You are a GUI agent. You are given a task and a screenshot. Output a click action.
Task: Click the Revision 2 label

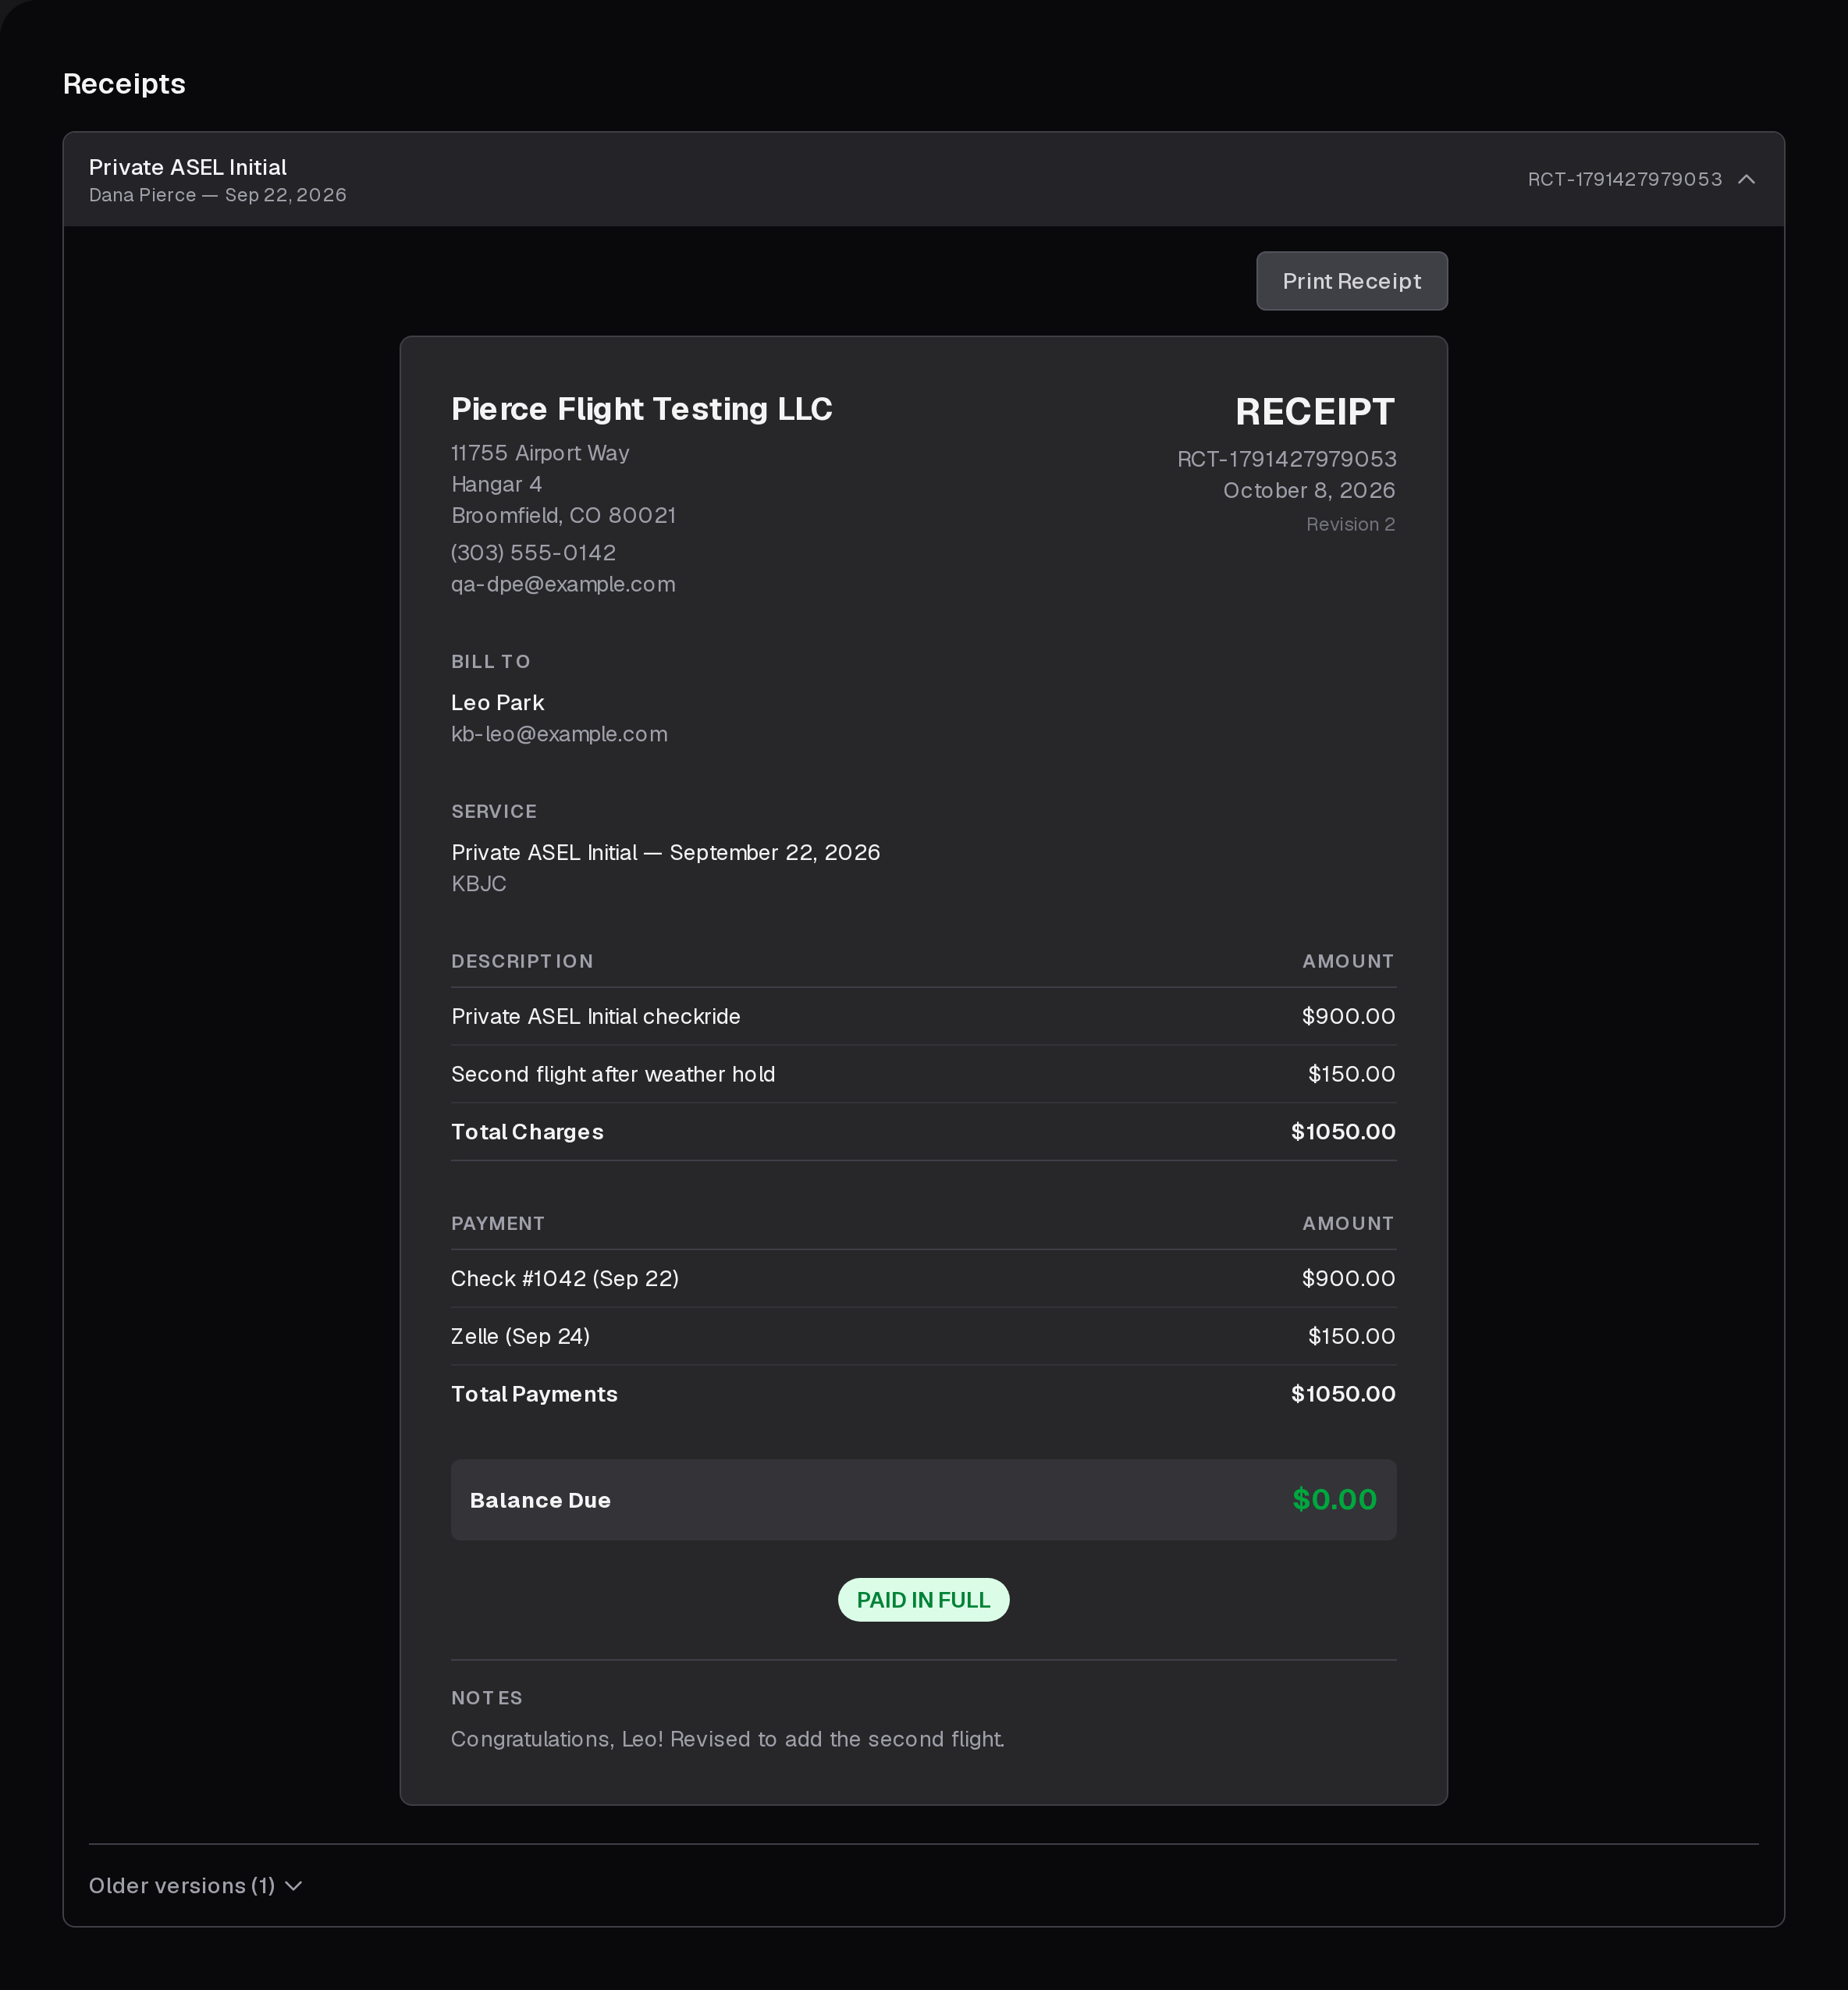click(x=1350, y=524)
